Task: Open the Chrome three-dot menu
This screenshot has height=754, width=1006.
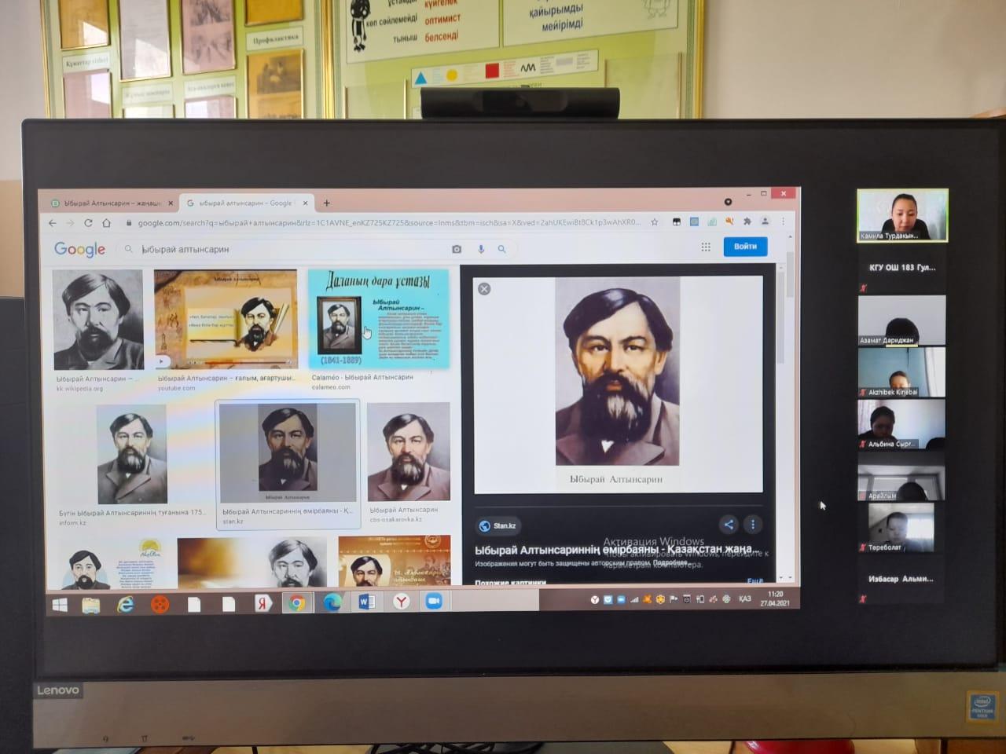Action: tap(783, 221)
